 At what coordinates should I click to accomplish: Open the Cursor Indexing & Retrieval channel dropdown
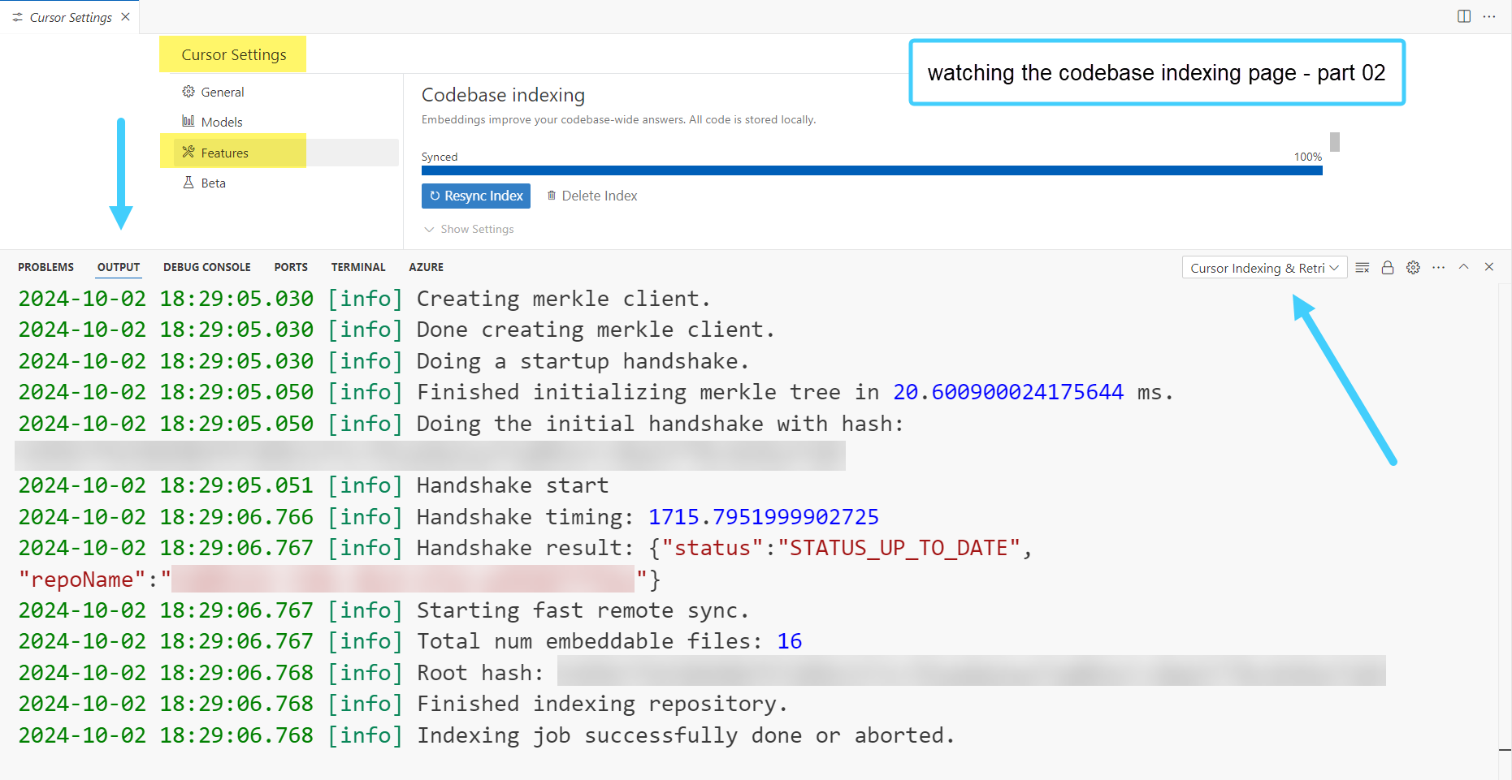1264,268
